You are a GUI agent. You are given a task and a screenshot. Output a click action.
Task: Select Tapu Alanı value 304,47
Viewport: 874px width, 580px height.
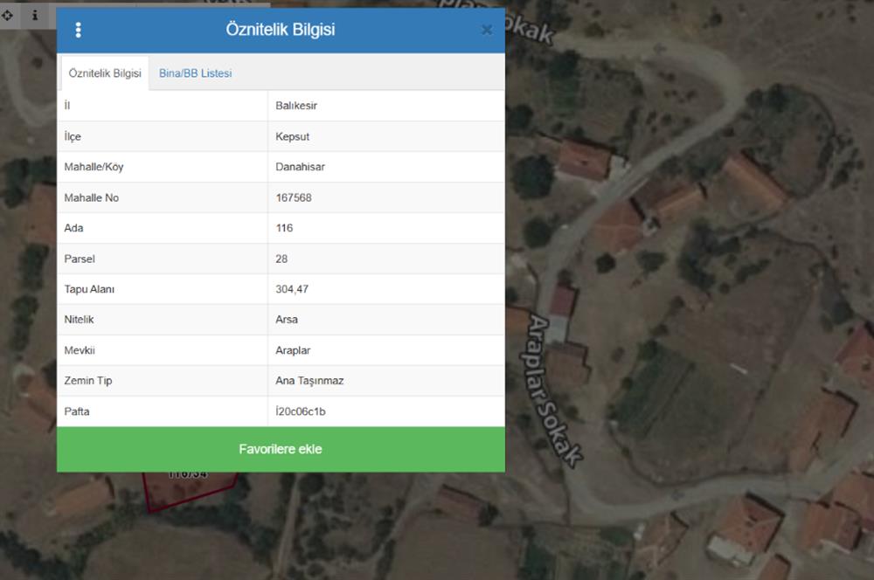(292, 289)
